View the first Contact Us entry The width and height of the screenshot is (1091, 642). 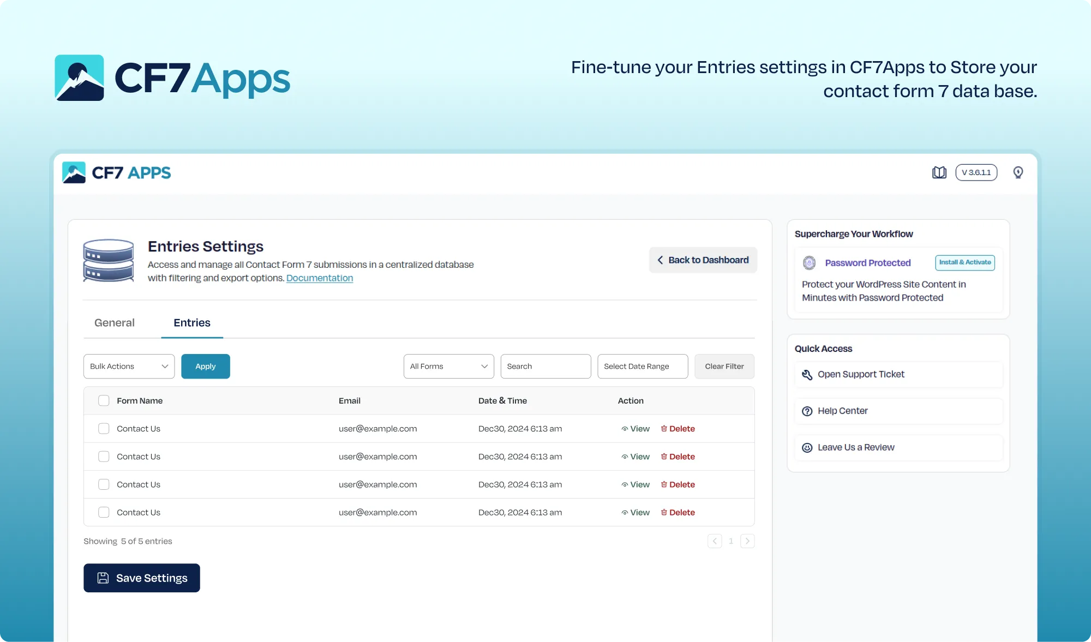click(636, 429)
